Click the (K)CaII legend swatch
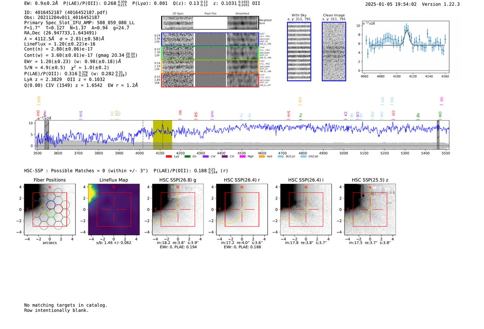 click(x=281, y=156)
